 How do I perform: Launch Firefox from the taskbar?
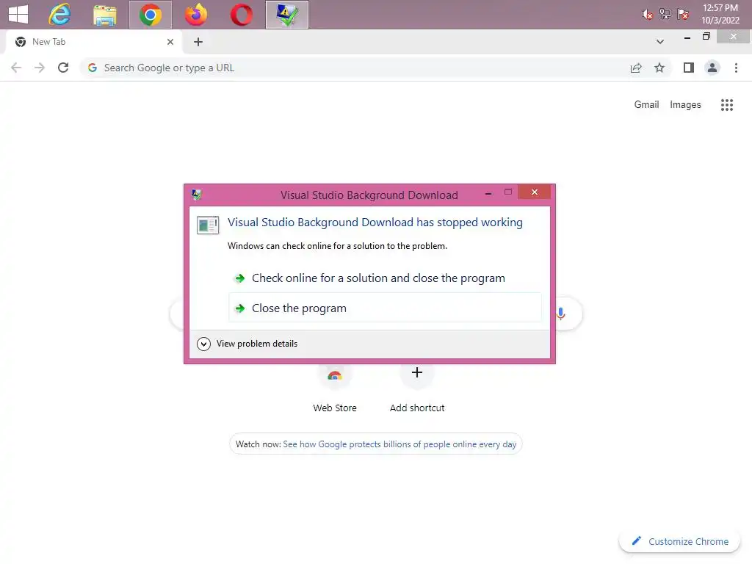point(195,15)
